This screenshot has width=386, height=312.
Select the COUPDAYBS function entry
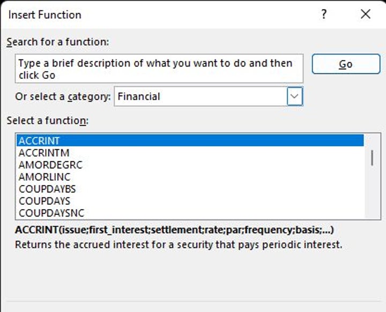coord(47,189)
